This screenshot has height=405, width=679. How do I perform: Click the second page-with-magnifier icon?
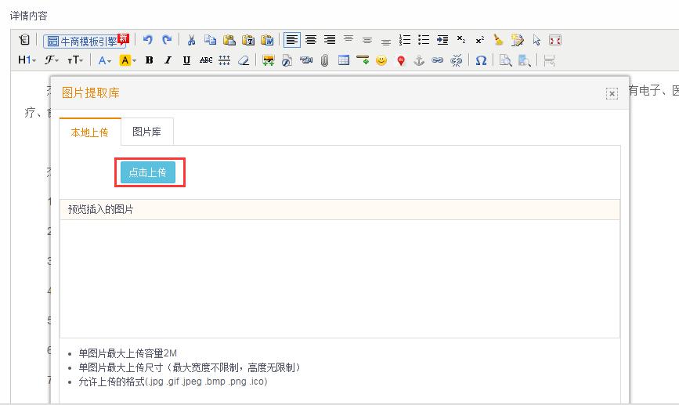525,60
